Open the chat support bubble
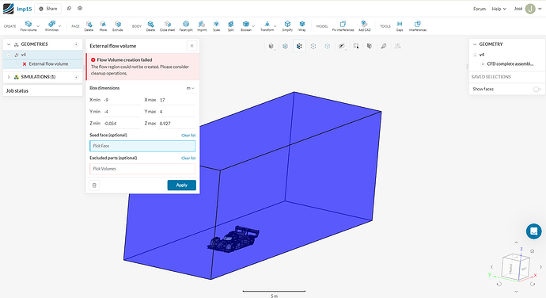The width and height of the screenshot is (546, 298). [533, 231]
